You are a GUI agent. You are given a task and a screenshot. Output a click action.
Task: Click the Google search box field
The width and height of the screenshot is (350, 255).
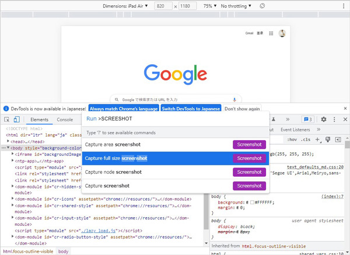[176, 100]
